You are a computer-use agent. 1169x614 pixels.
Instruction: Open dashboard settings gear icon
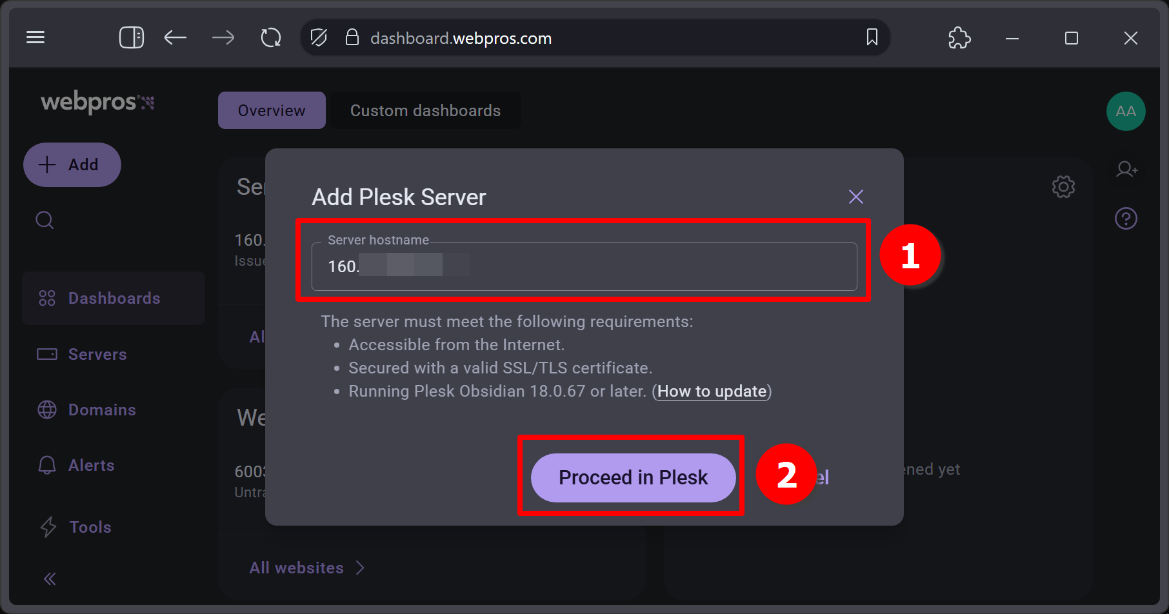click(x=1063, y=187)
